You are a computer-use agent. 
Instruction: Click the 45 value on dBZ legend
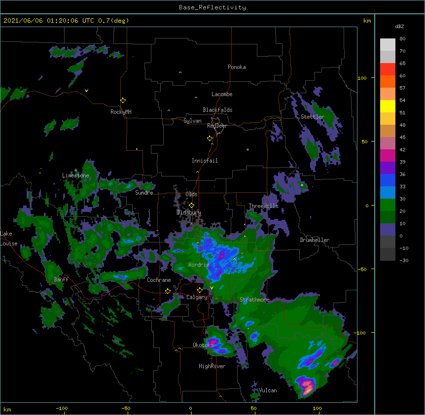click(x=402, y=138)
